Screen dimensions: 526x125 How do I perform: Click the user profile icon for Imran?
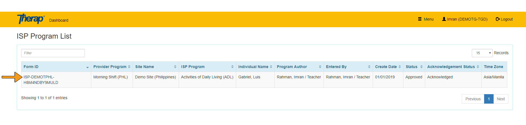[444, 19]
